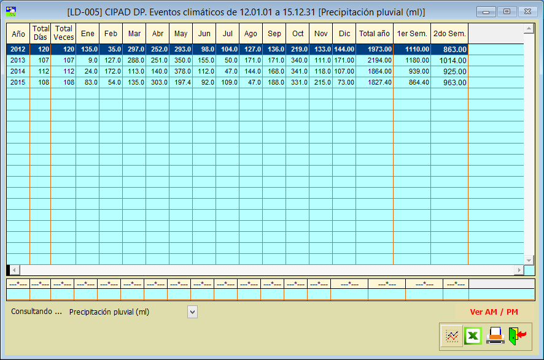Click the Total año column header
The image size is (544, 360).
(375, 34)
